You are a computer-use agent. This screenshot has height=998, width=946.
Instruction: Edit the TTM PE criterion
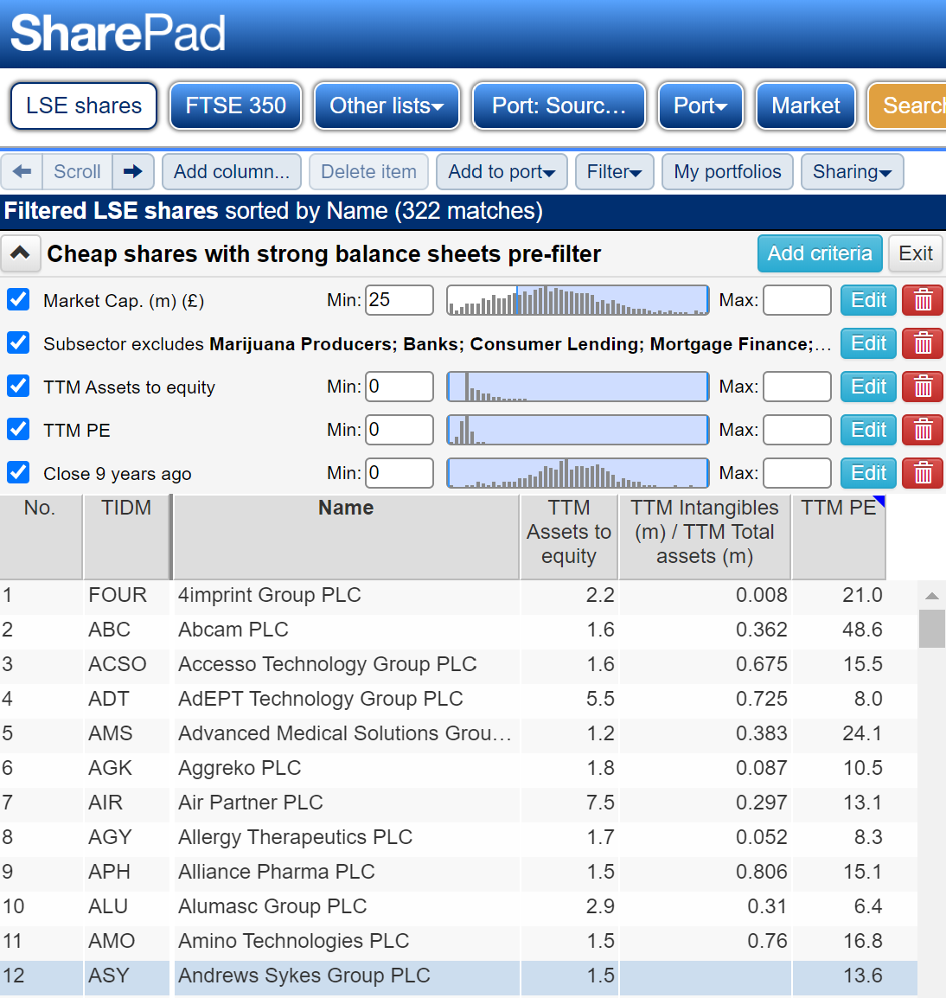[868, 431]
